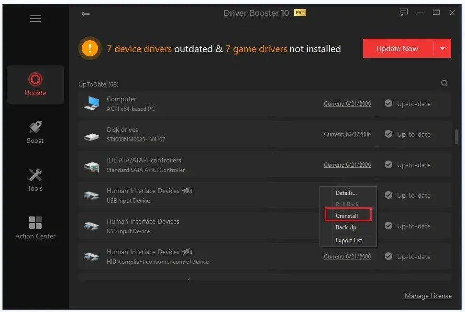The height and width of the screenshot is (312, 465).
Task: Select the ST4000NM0035-1V4107 disk row
Action: (265, 134)
